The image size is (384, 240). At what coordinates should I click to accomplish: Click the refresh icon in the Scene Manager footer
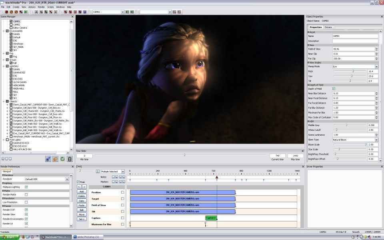pos(62,160)
